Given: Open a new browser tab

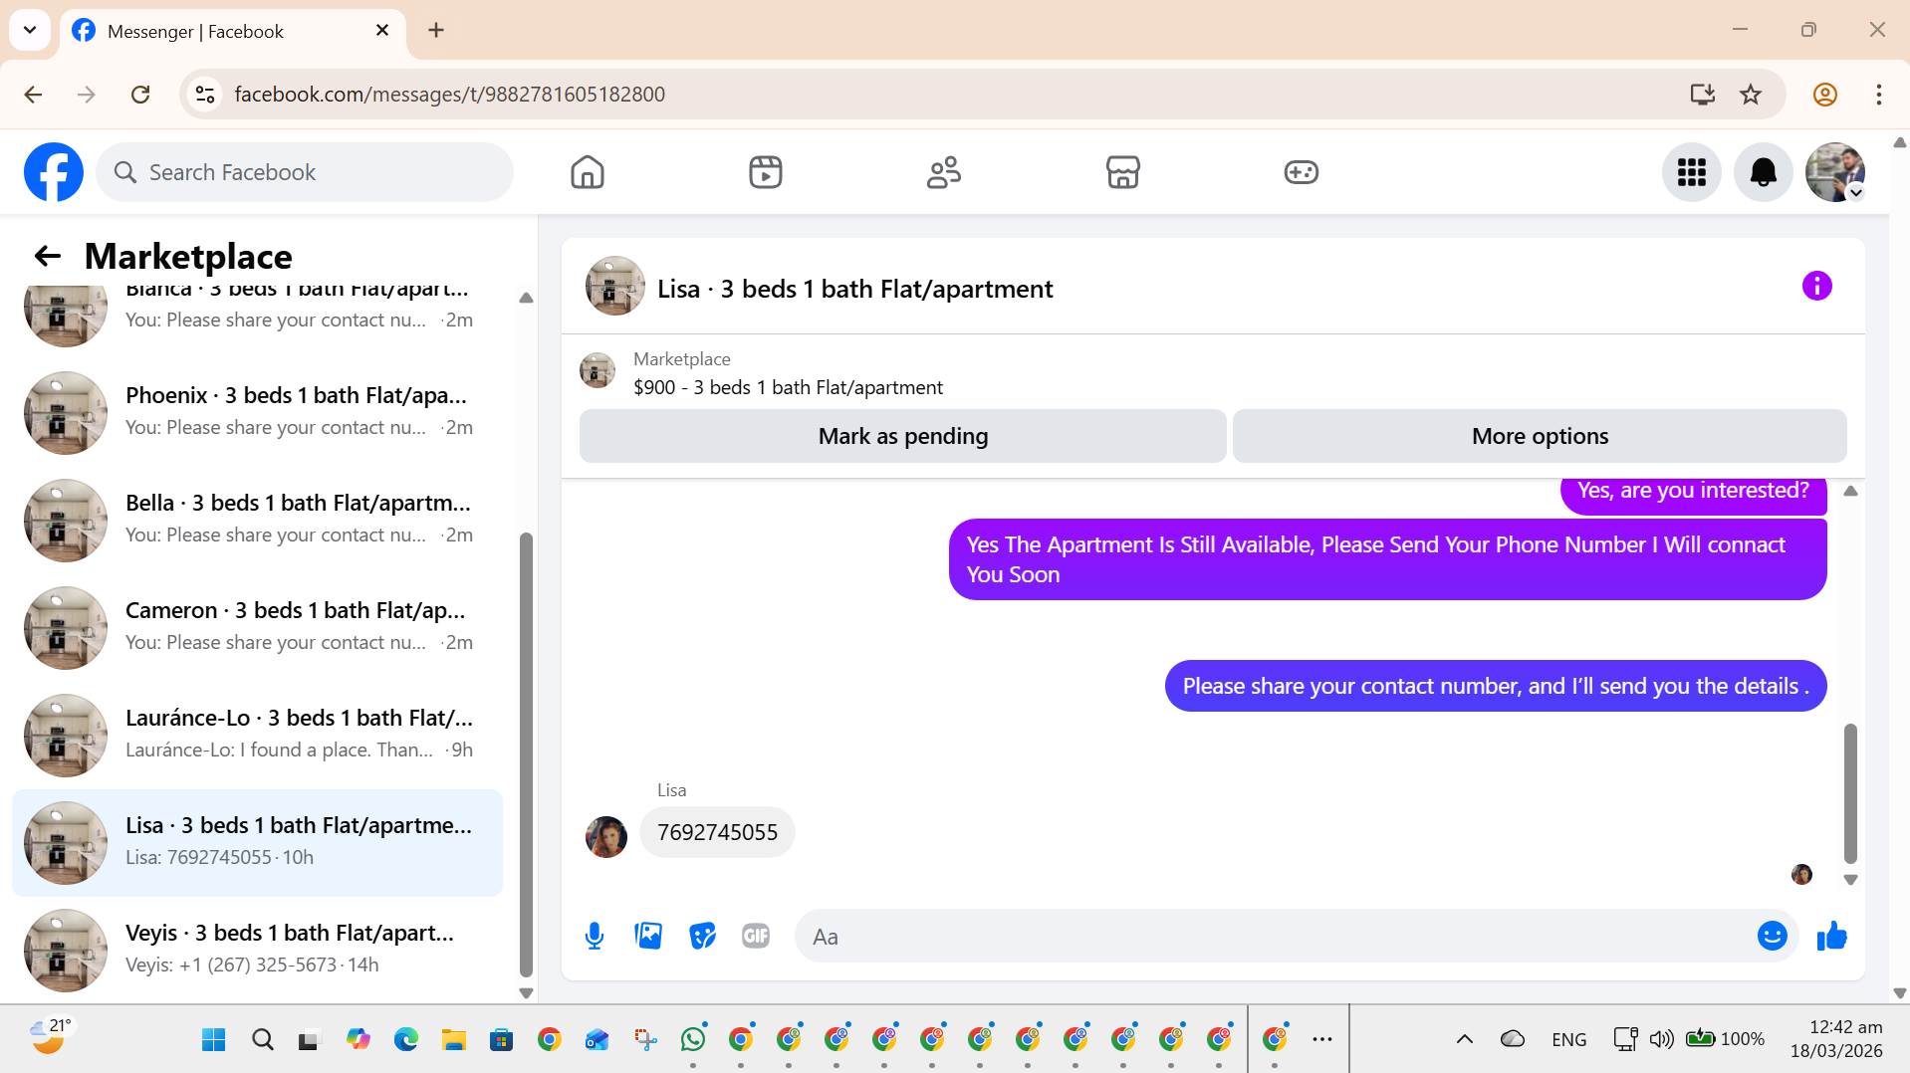Looking at the screenshot, I should point(436,30).
